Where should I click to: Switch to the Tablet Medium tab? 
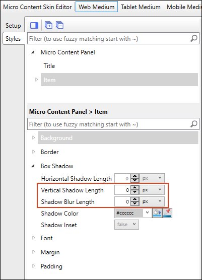[x=141, y=7]
